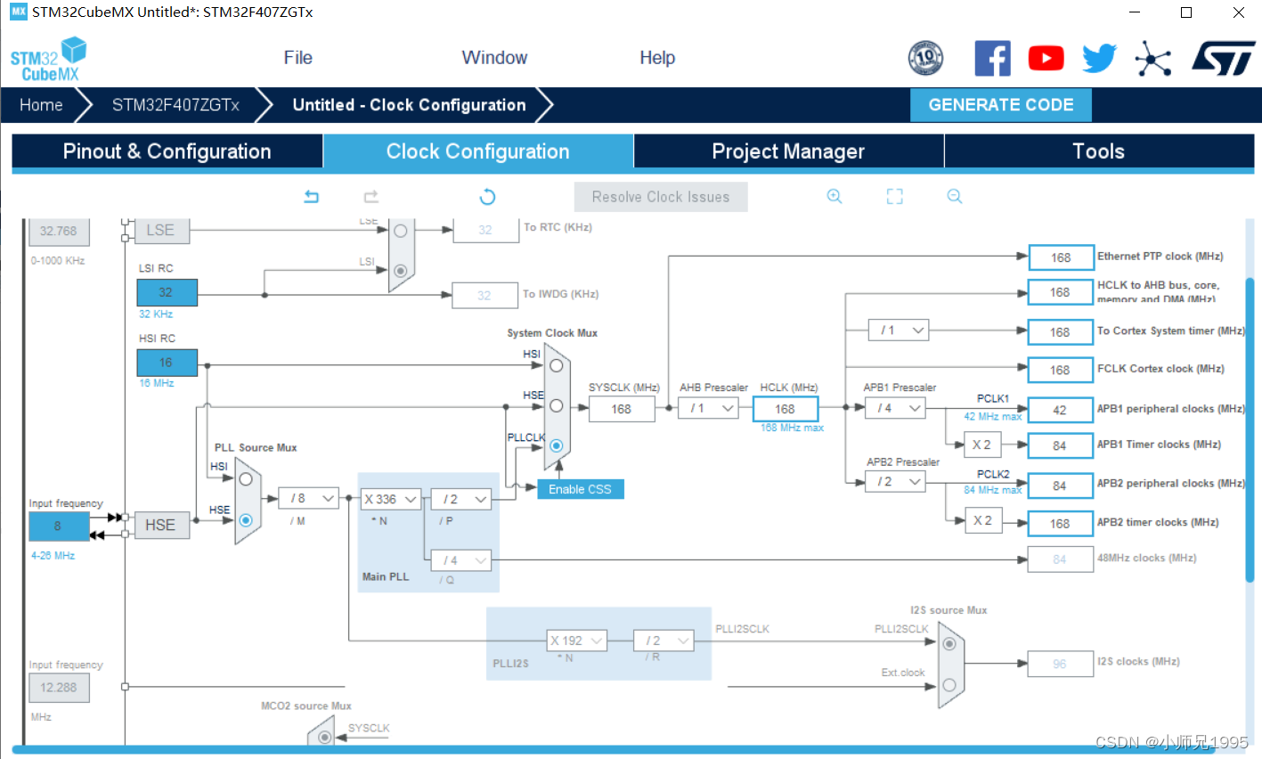The width and height of the screenshot is (1262, 759).
Task: Open the Facebook icon link
Action: pyautogui.click(x=992, y=58)
